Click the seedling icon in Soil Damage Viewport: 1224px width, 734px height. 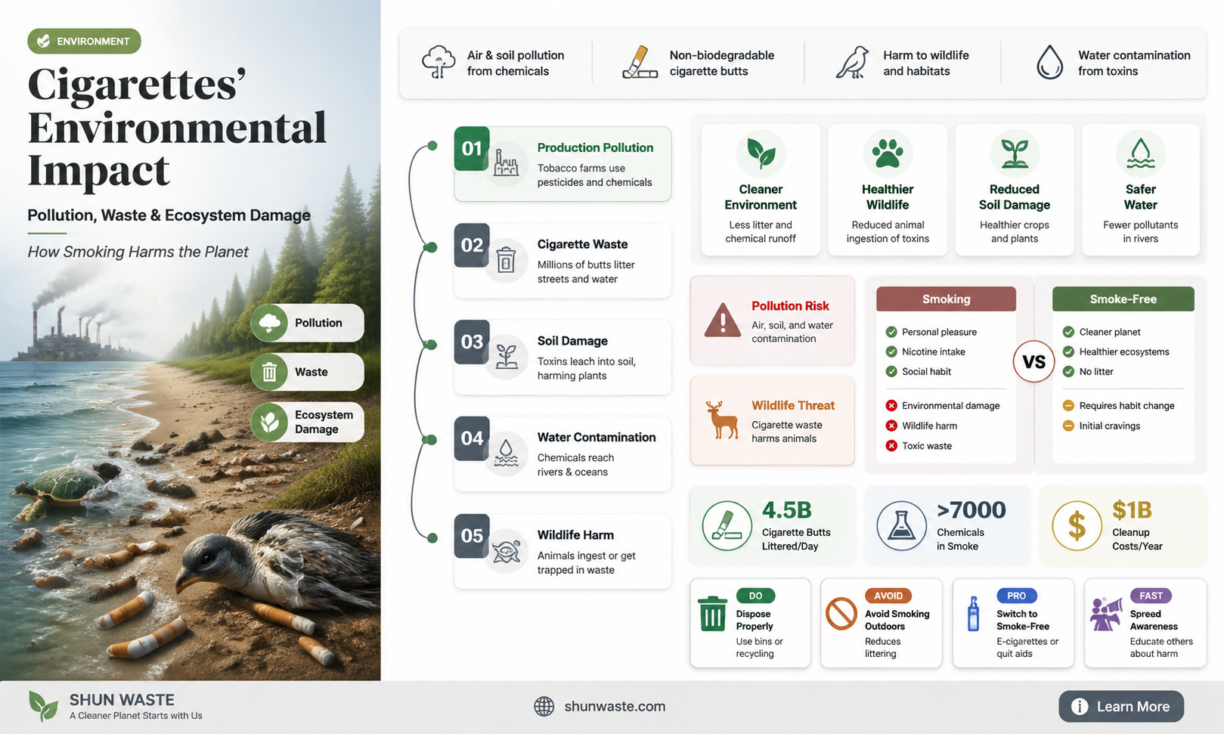click(x=506, y=357)
